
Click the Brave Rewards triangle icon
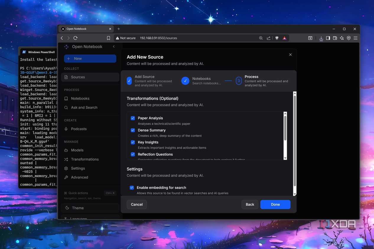(x=284, y=38)
